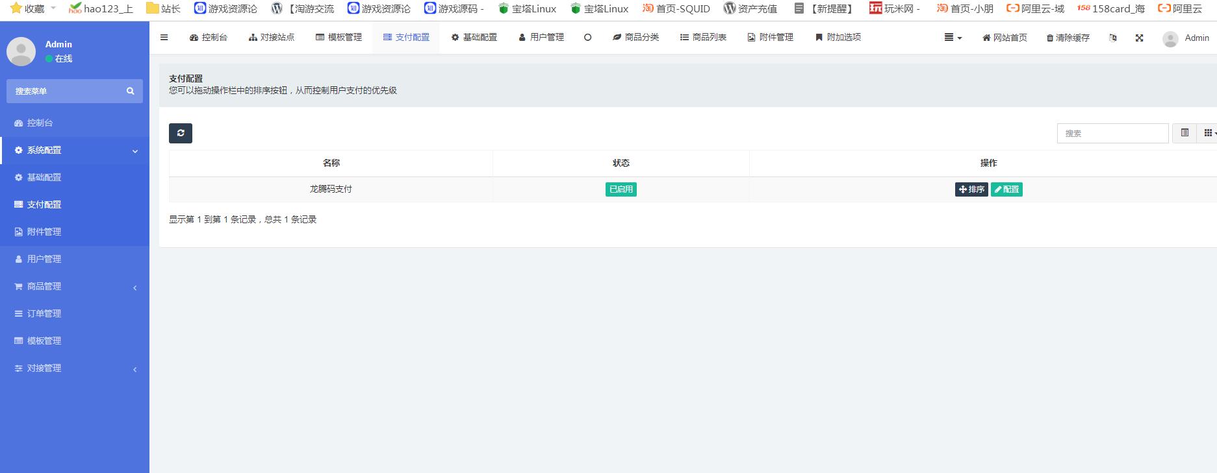Click the language translate icon
1217x473 pixels.
[1113, 38]
